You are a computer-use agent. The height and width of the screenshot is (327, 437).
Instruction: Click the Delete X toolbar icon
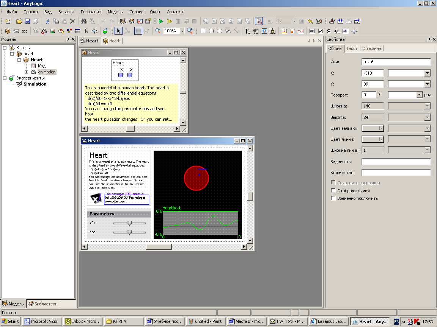[x=72, y=21]
